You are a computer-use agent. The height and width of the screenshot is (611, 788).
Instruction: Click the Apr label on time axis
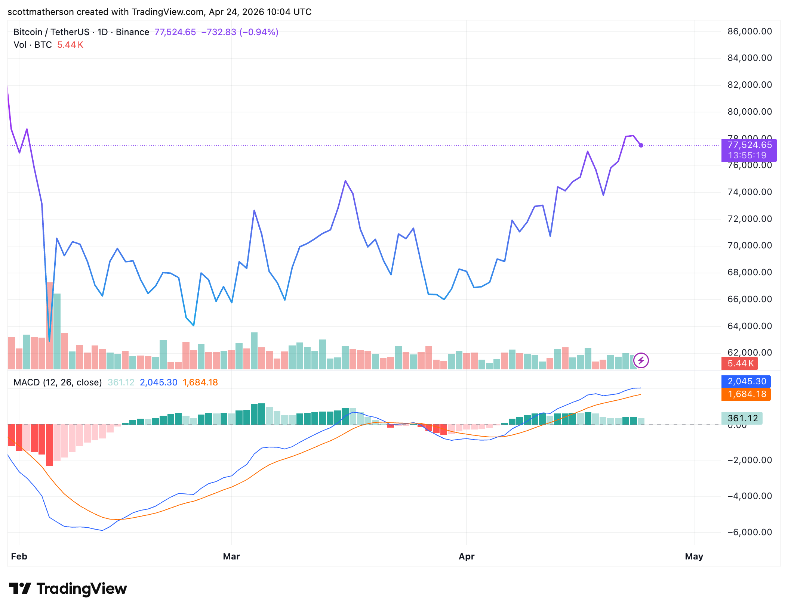pos(467,556)
